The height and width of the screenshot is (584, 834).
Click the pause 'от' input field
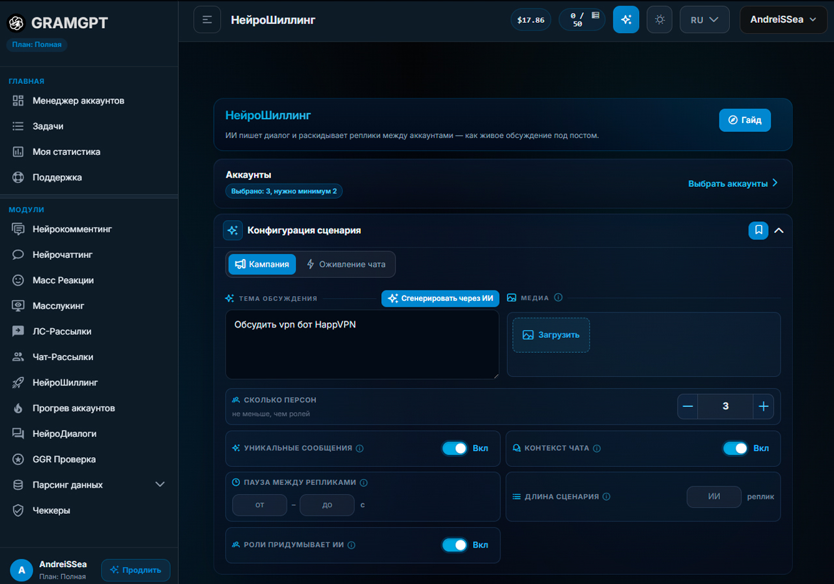pyautogui.click(x=260, y=505)
